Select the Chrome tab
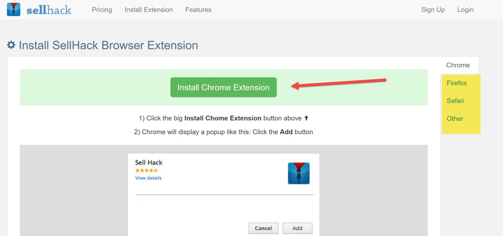This screenshot has width=503, height=236. [458, 65]
